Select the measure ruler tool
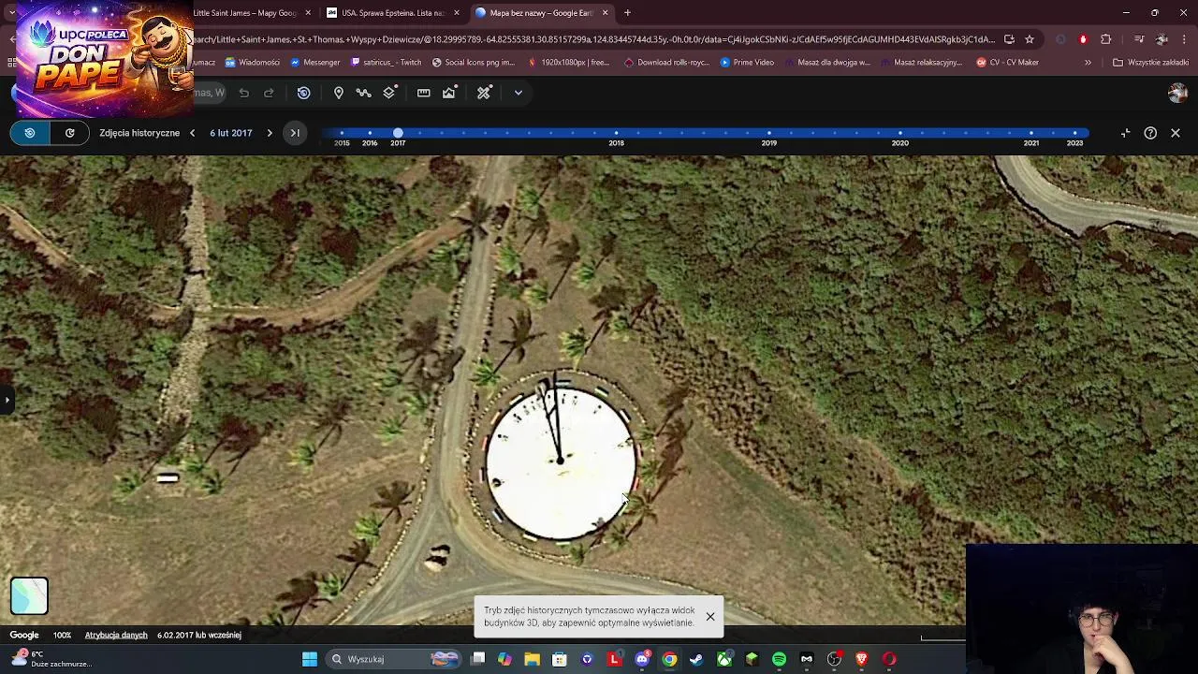1198x674 pixels. coord(424,93)
